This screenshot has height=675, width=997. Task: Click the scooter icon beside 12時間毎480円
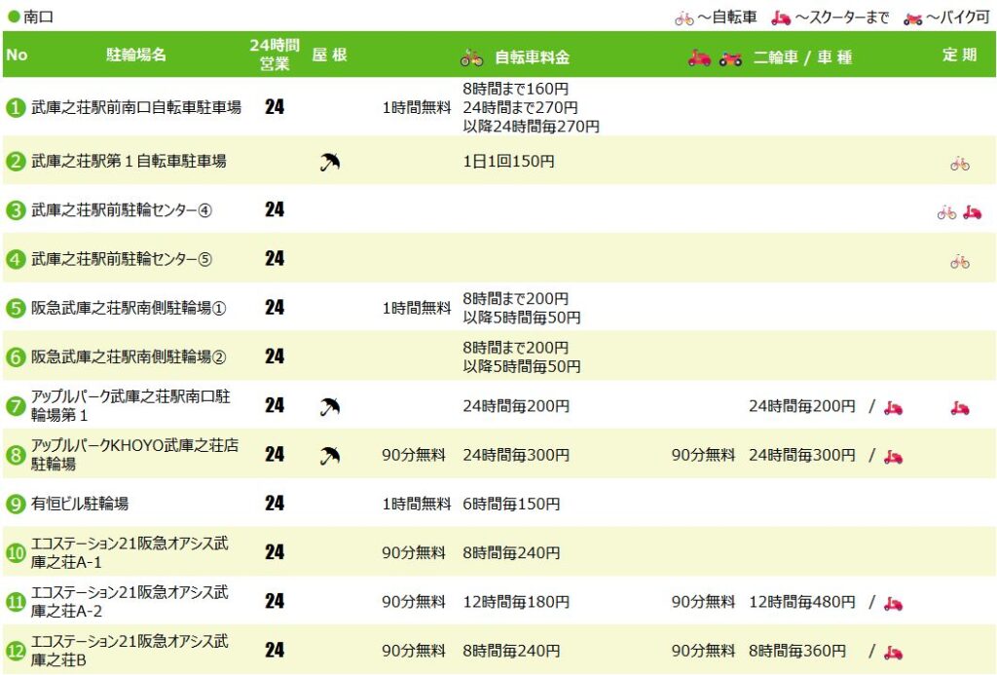coord(893,603)
